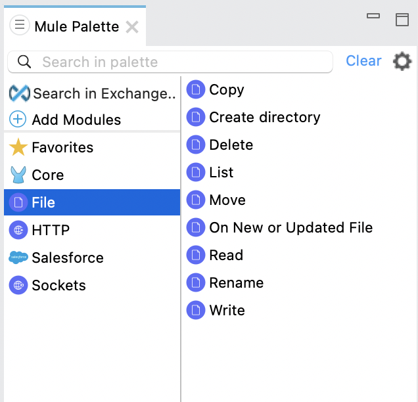Screen dimensions: 418x402
Task: Click the magnifying glass search icon
Action: (x=24, y=62)
